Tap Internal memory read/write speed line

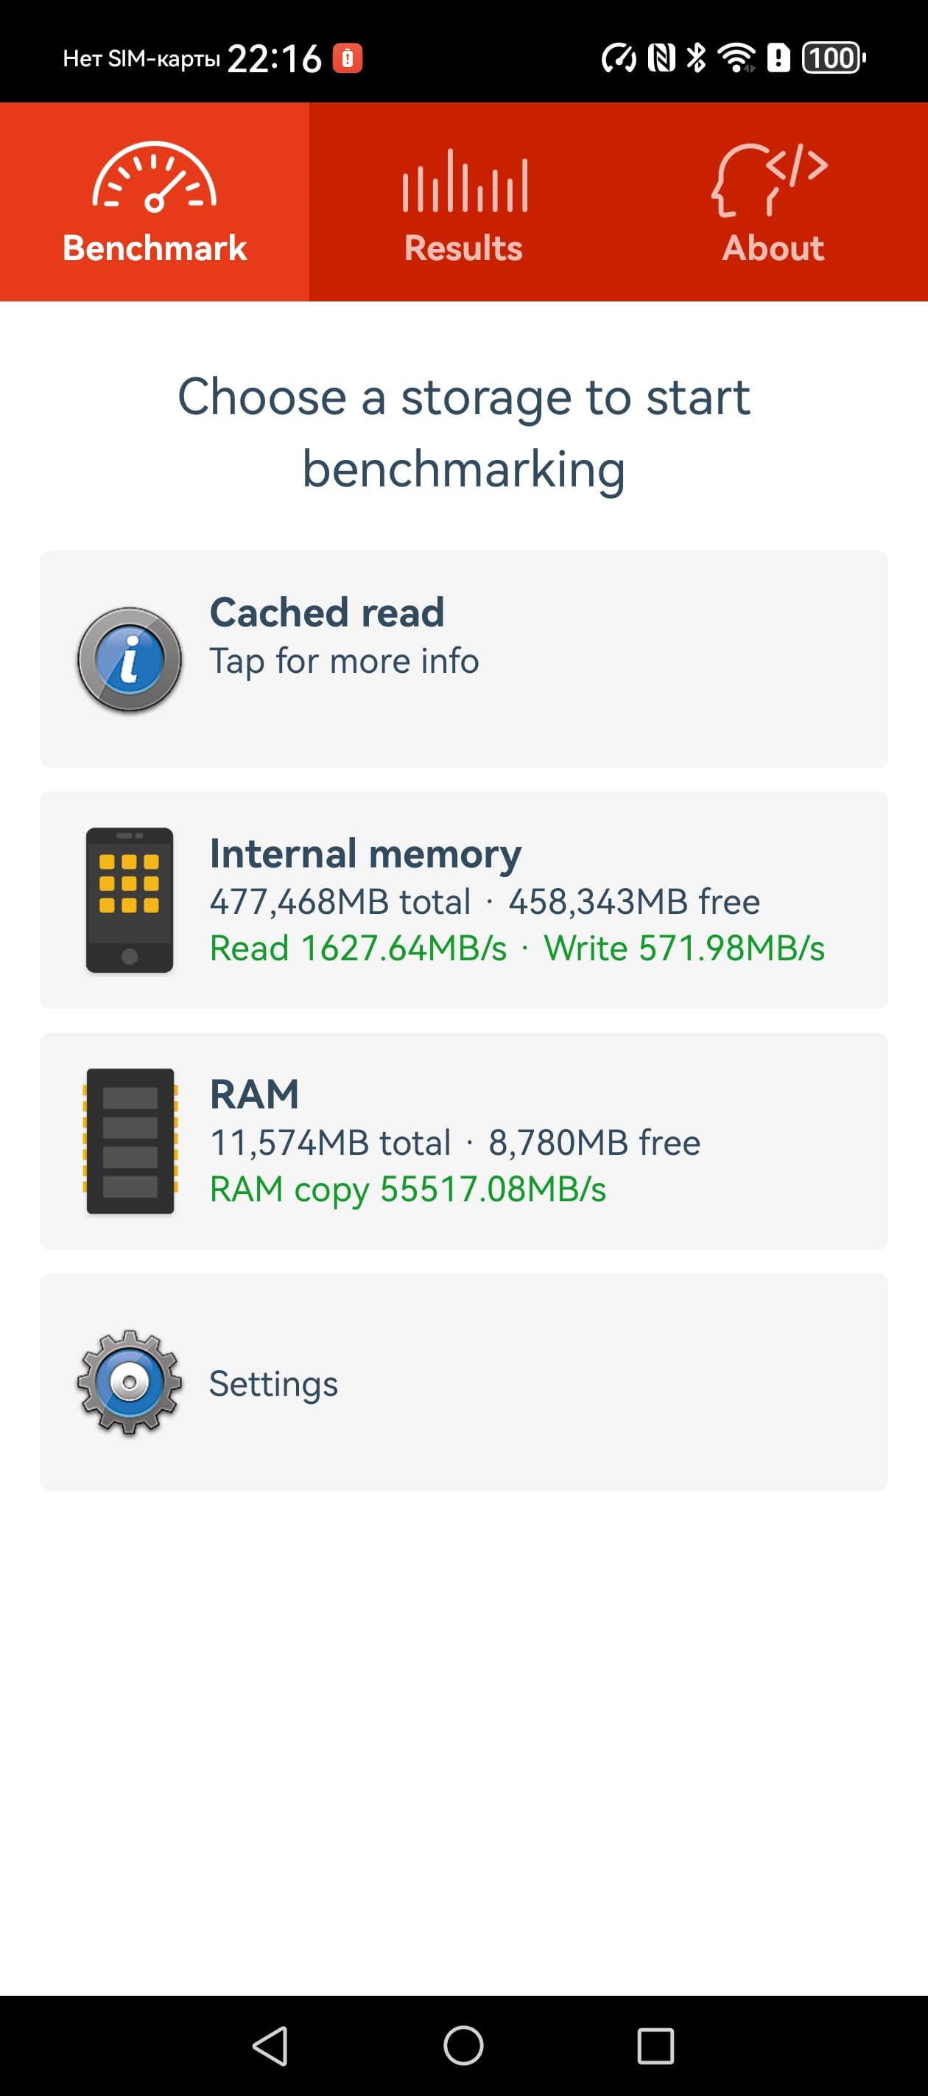516,949
